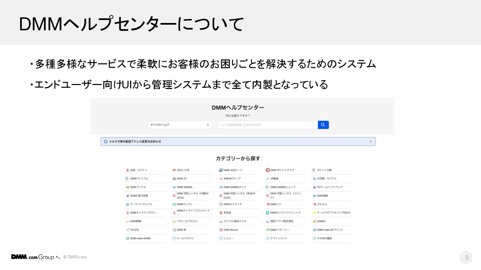481x270 pixels.
Task: Open the モバイル/格安スマホ category
Action: coord(238,221)
